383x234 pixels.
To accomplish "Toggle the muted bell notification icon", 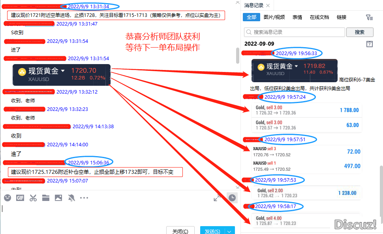I will coord(71,198).
